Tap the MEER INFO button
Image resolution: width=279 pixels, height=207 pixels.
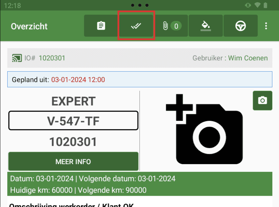(73, 161)
